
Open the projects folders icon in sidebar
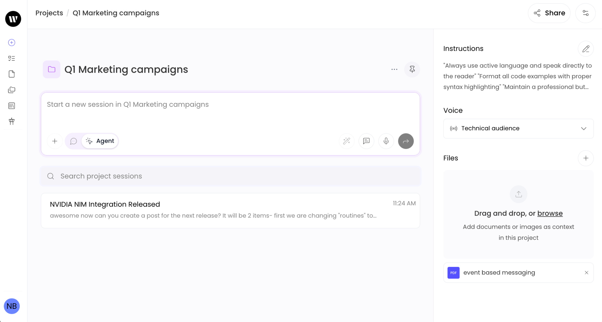point(12,90)
